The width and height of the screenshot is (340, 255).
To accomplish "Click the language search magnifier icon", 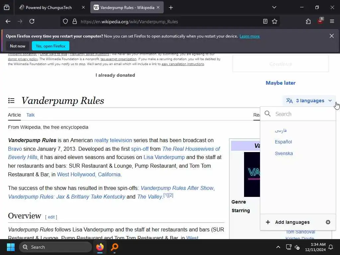I will [268, 114].
